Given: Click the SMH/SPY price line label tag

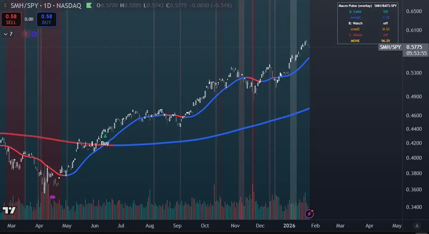Looking at the screenshot, I should click(390, 47).
